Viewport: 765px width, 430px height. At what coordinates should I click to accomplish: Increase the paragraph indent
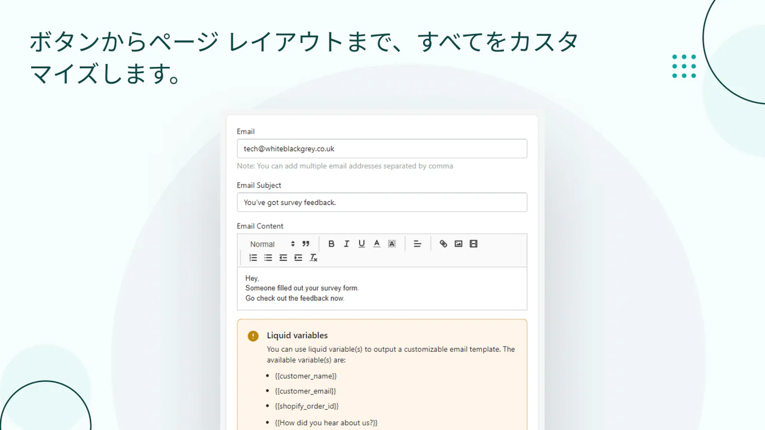(x=298, y=258)
